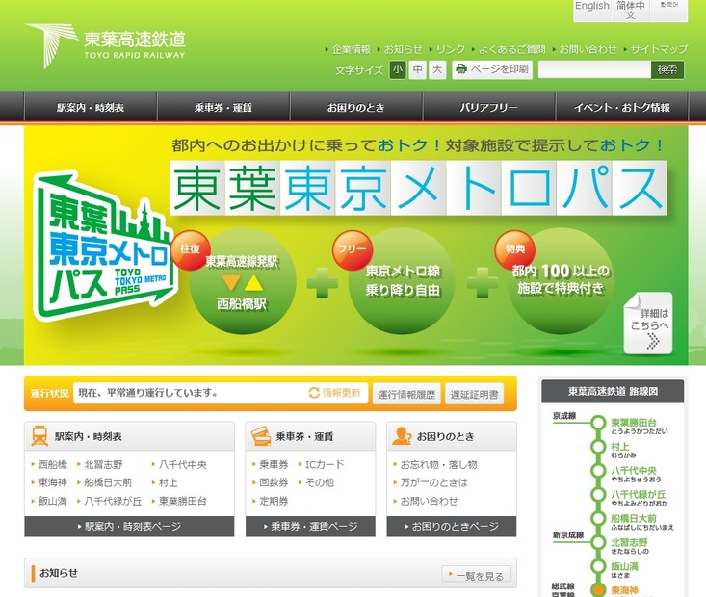
Task: Click the ticket card icon beside 乗車券・運賃
Action: click(x=261, y=436)
